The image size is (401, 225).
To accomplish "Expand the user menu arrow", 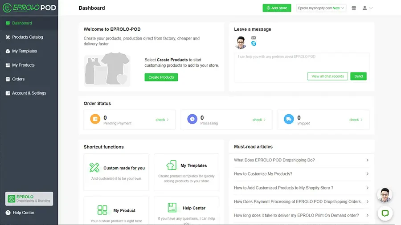I will click(371, 8).
